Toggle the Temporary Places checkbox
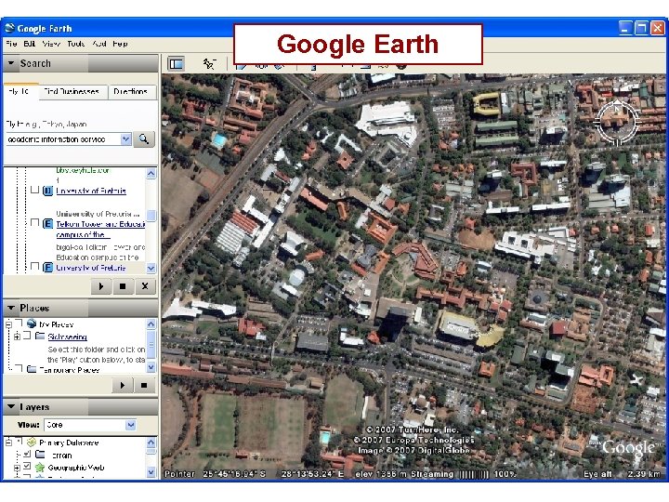This screenshot has height=502, width=669. pos(19,368)
